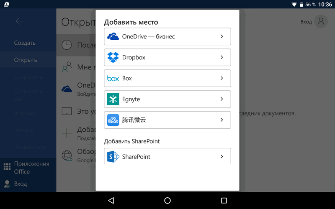The height and width of the screenshot is (209, 335).
Task: Tap the notification icon in status bar
Action: (x=6, y=4)
